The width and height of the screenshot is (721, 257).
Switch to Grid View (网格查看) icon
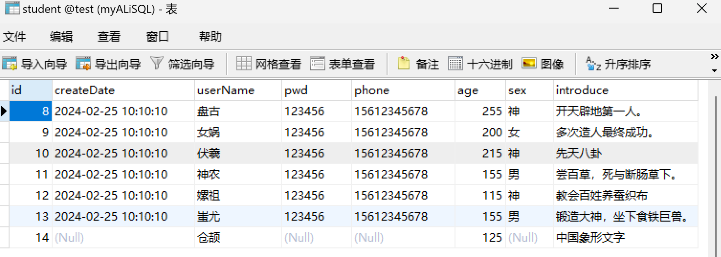[244, 63]
